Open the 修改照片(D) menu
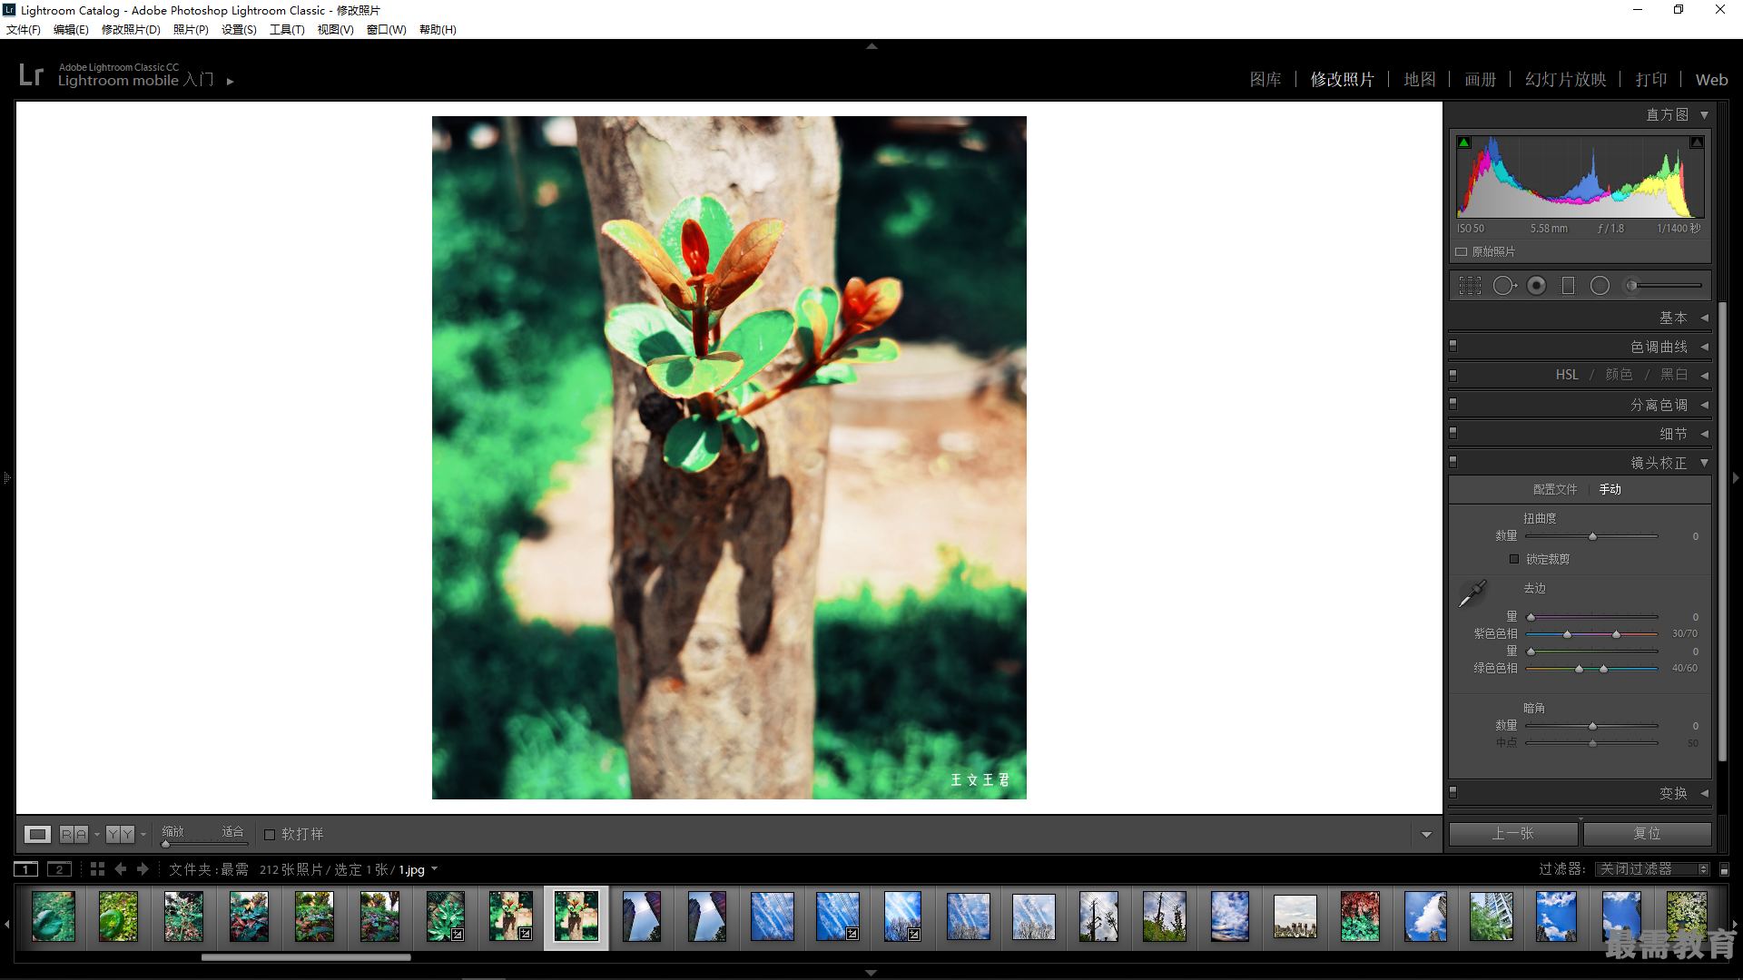The height and width of the screenshot is (980, 1743). click(x=131, y=30)
